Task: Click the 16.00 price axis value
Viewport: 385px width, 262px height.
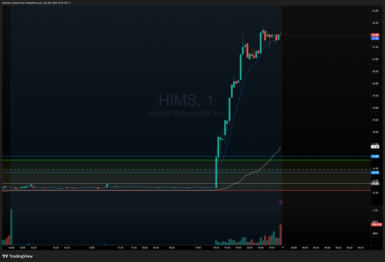Action: click(x=375, y=181)
